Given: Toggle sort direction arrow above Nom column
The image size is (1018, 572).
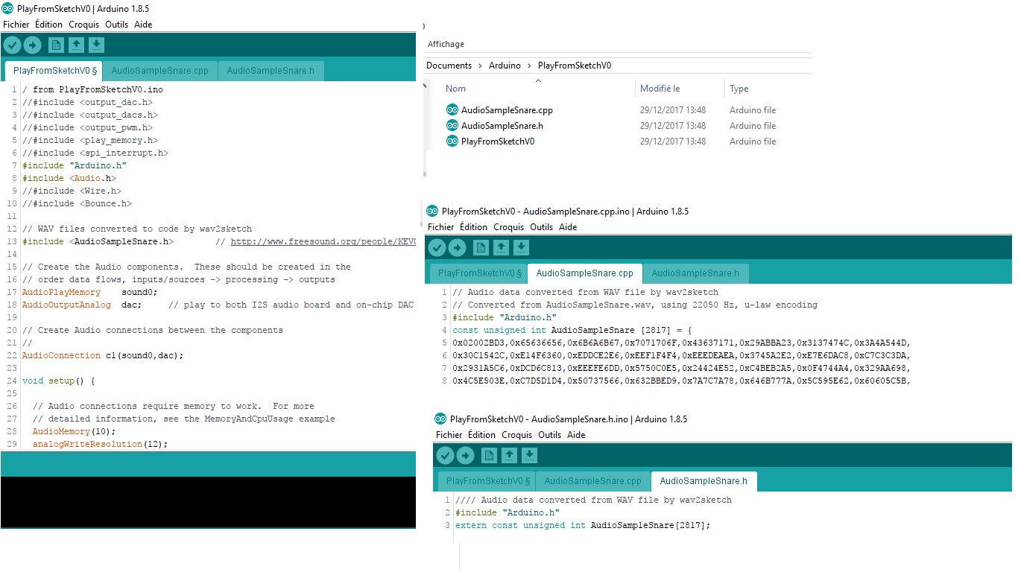Looking at the screenshot, I should pos(538,80).
